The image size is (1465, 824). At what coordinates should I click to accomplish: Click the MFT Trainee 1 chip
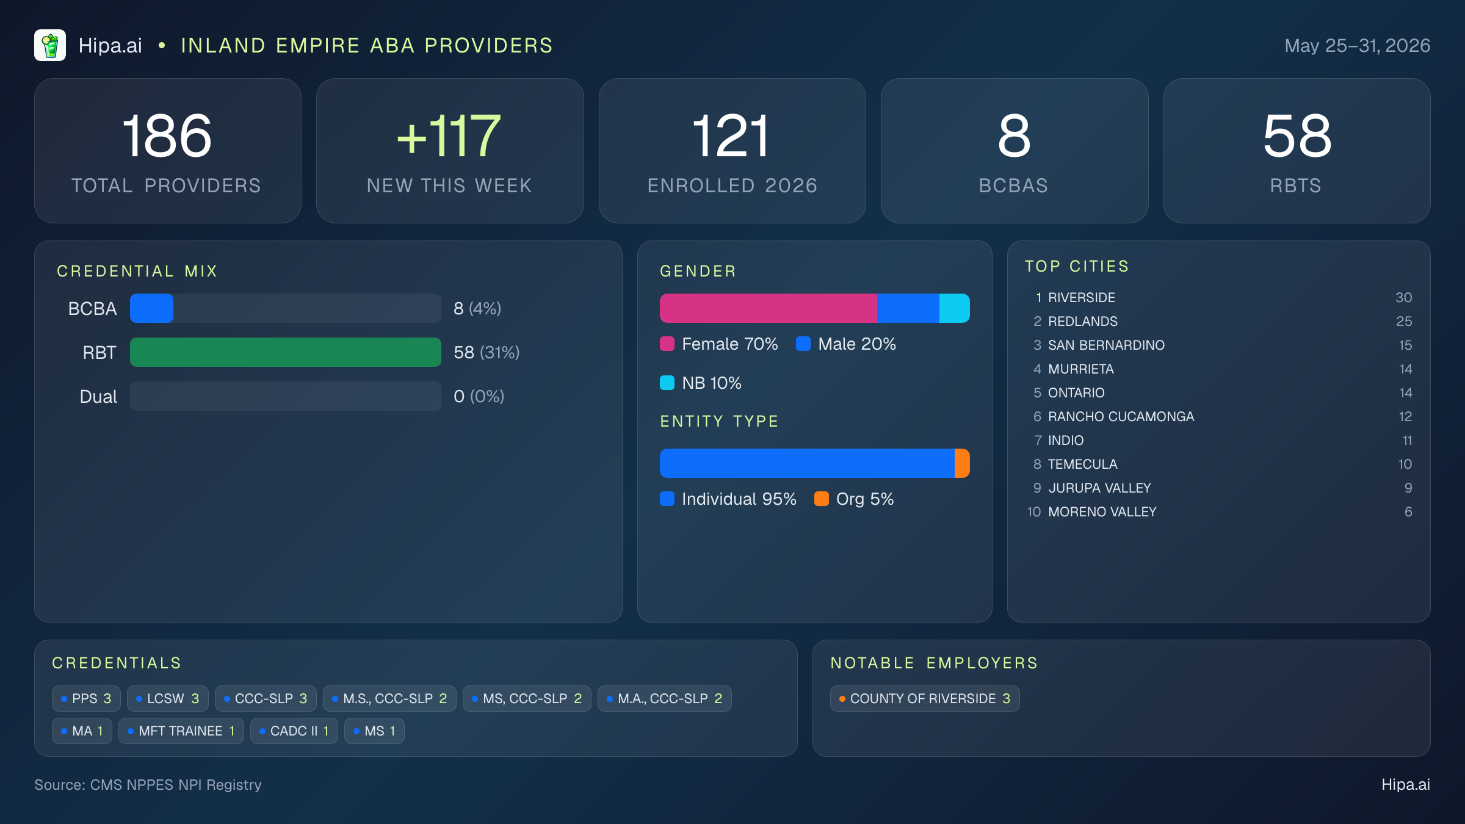pyautogui.click(x=181, y=731)
